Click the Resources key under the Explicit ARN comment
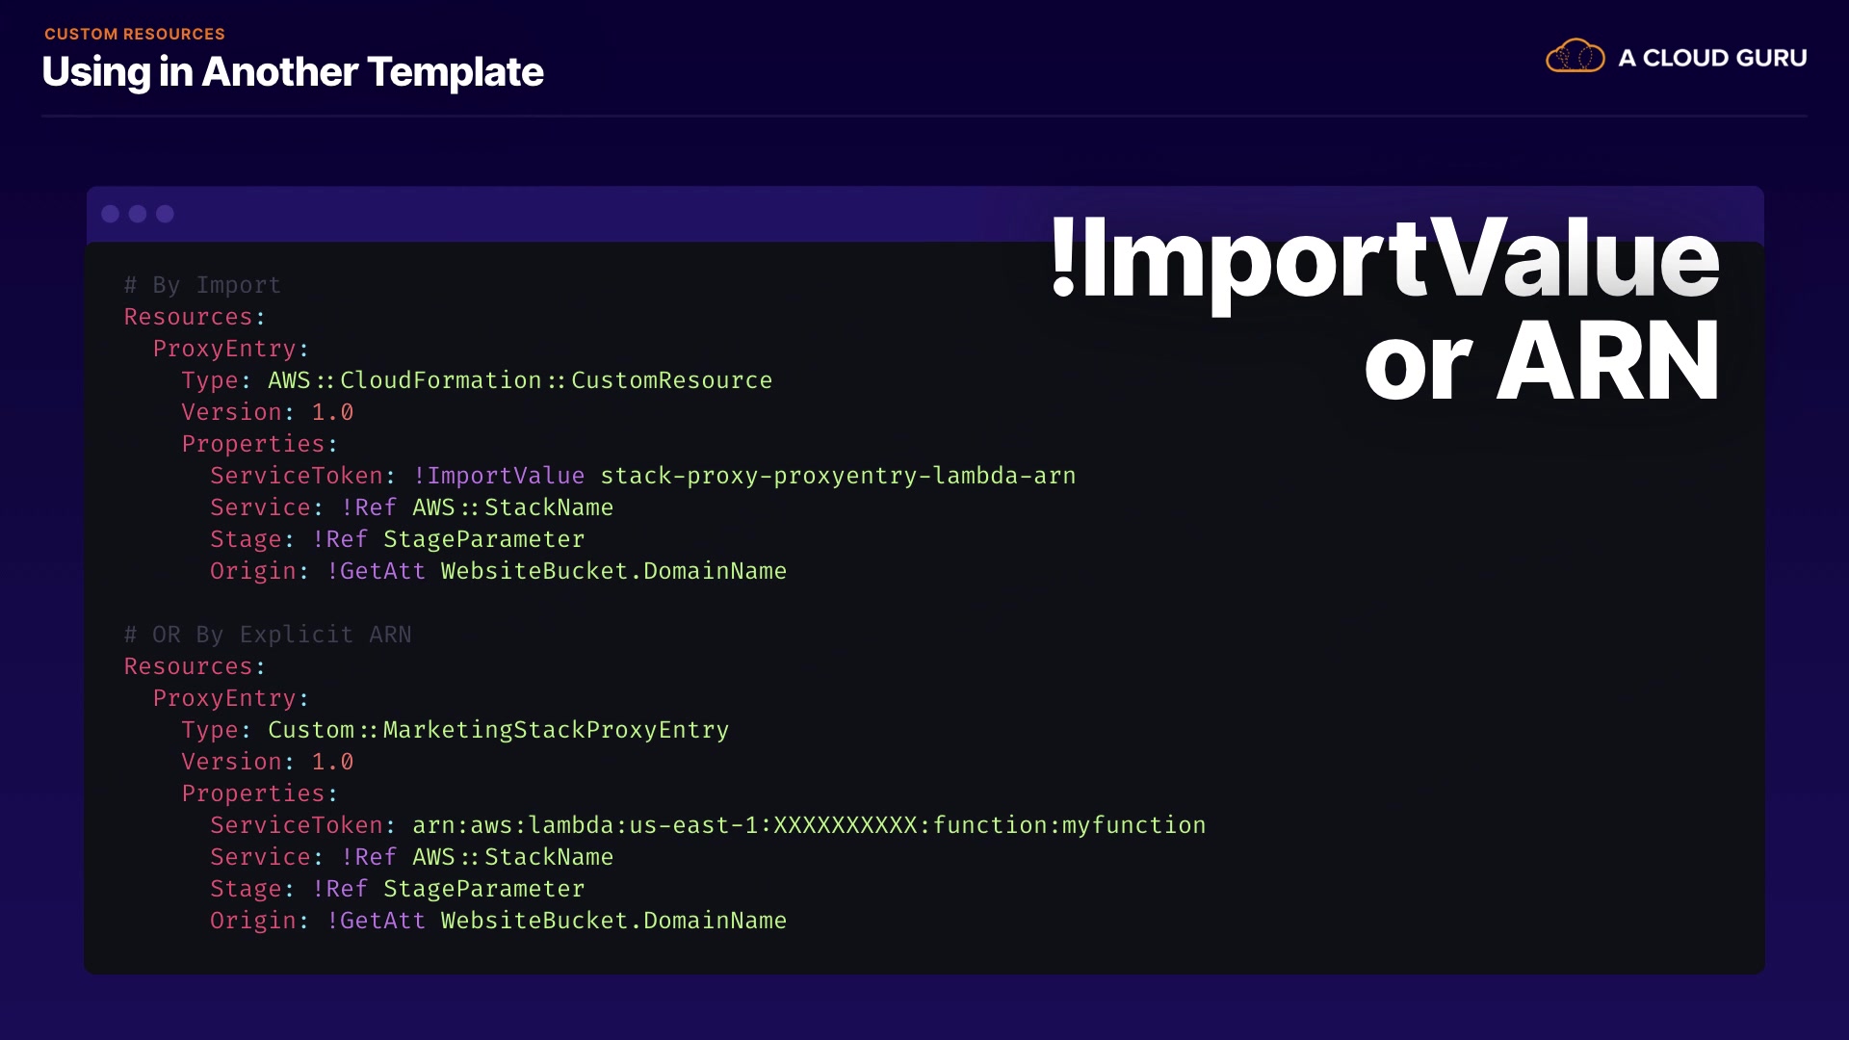Image resolution: width=1849 pixels, height=1040 pixels. 188,666
